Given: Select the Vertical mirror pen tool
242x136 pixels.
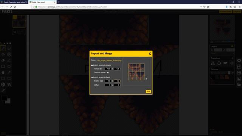Looking at the screenshot, I should (x=9, y=48).
